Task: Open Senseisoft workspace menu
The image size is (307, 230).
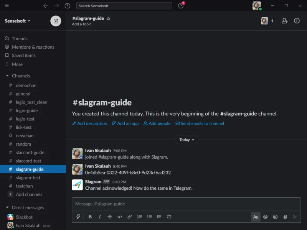Action: point(17,21)
